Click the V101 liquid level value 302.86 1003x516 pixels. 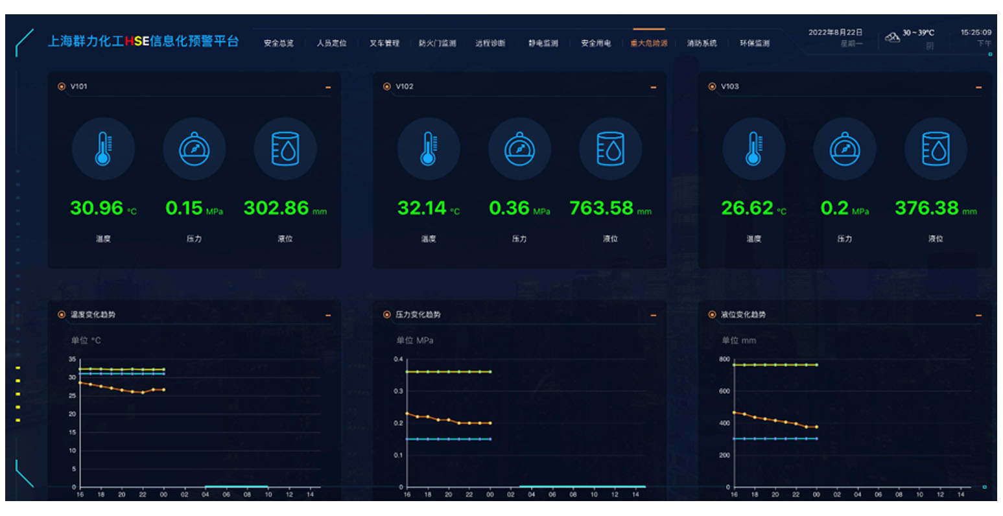[x=276, y=208]
